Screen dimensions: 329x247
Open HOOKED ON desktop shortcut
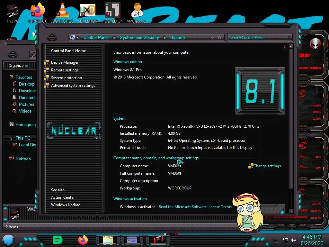tap(112, 13)
